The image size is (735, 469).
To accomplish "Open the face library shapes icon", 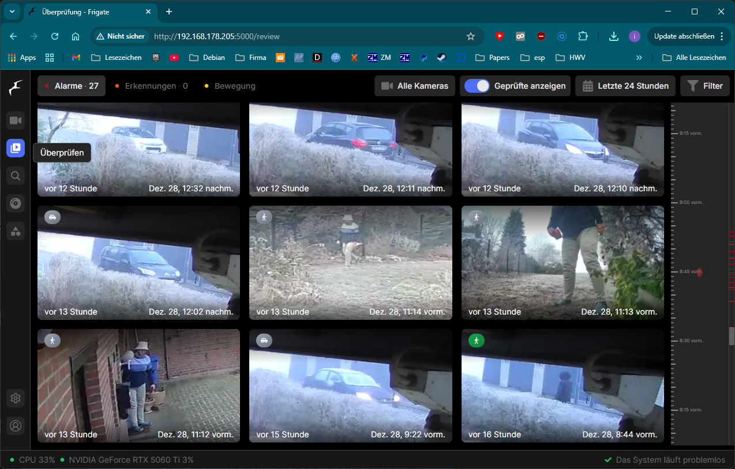I will 16,231.
